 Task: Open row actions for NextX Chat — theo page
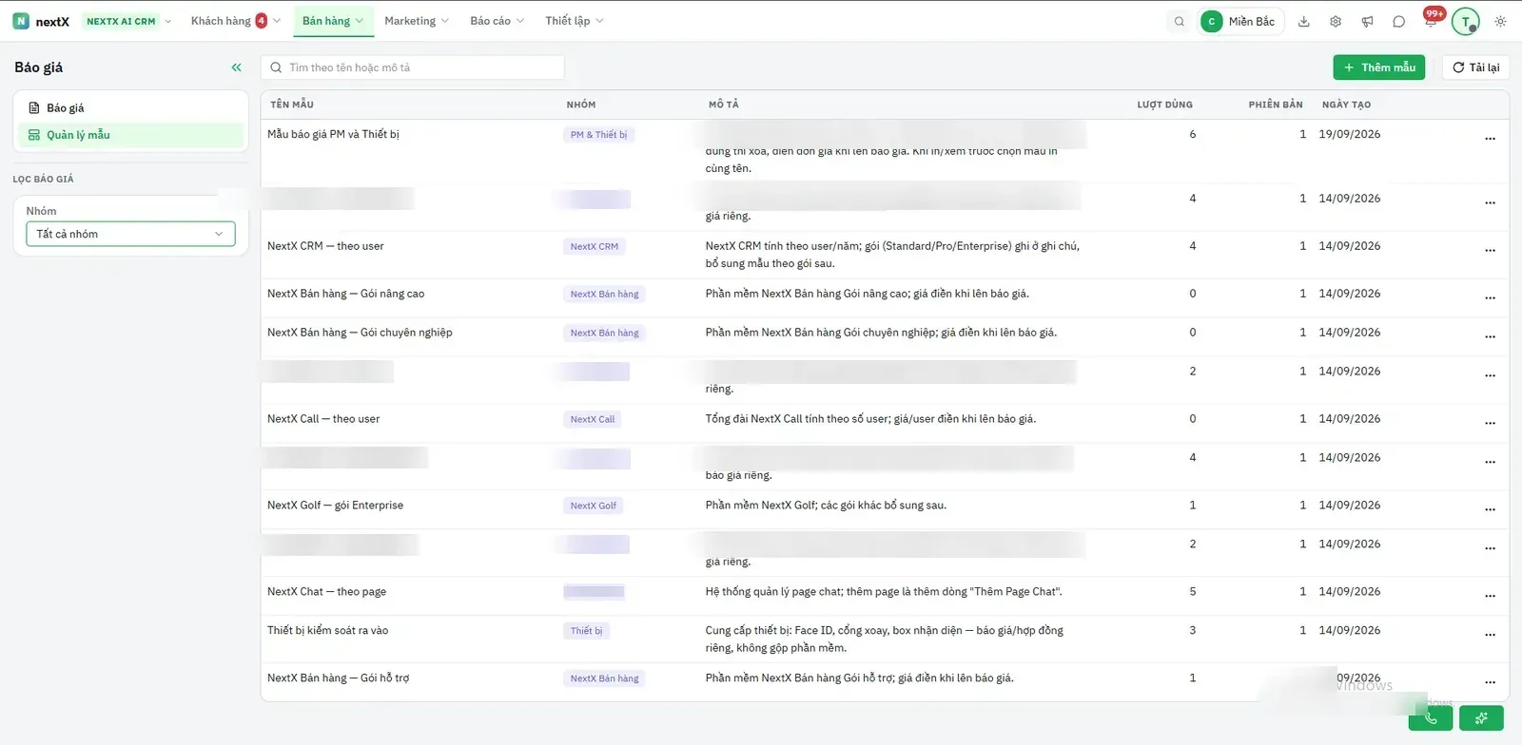click(1491, 597)
